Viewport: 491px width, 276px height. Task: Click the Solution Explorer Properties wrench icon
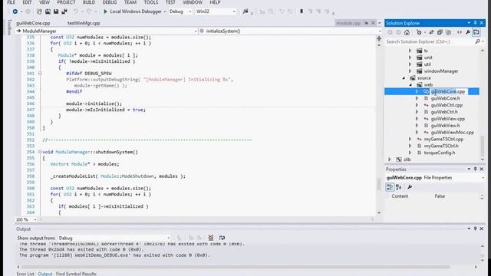(468, 32)
